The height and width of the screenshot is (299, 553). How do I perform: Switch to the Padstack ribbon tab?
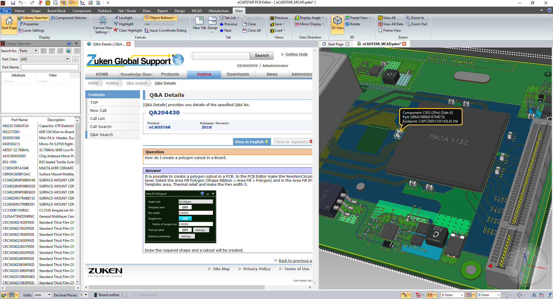[x=105, y=11]
